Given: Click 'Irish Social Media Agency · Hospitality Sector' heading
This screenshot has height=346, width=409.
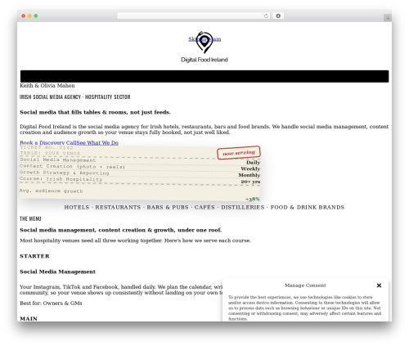Looking at the screenshot, I should pos(75,97).
